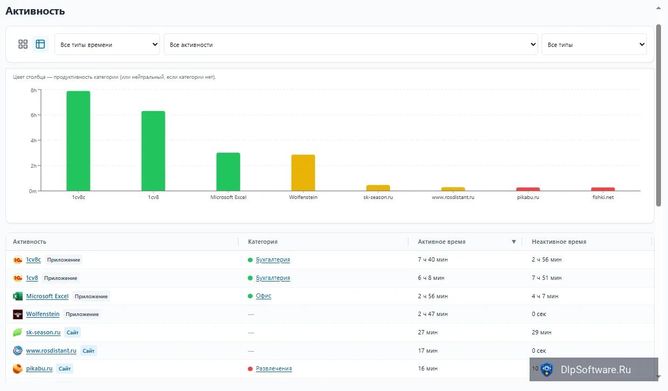Click the 4 ч 7 мин inactive time cell
This screenshot has width=668, height=391.
click(x=545, y=296)
